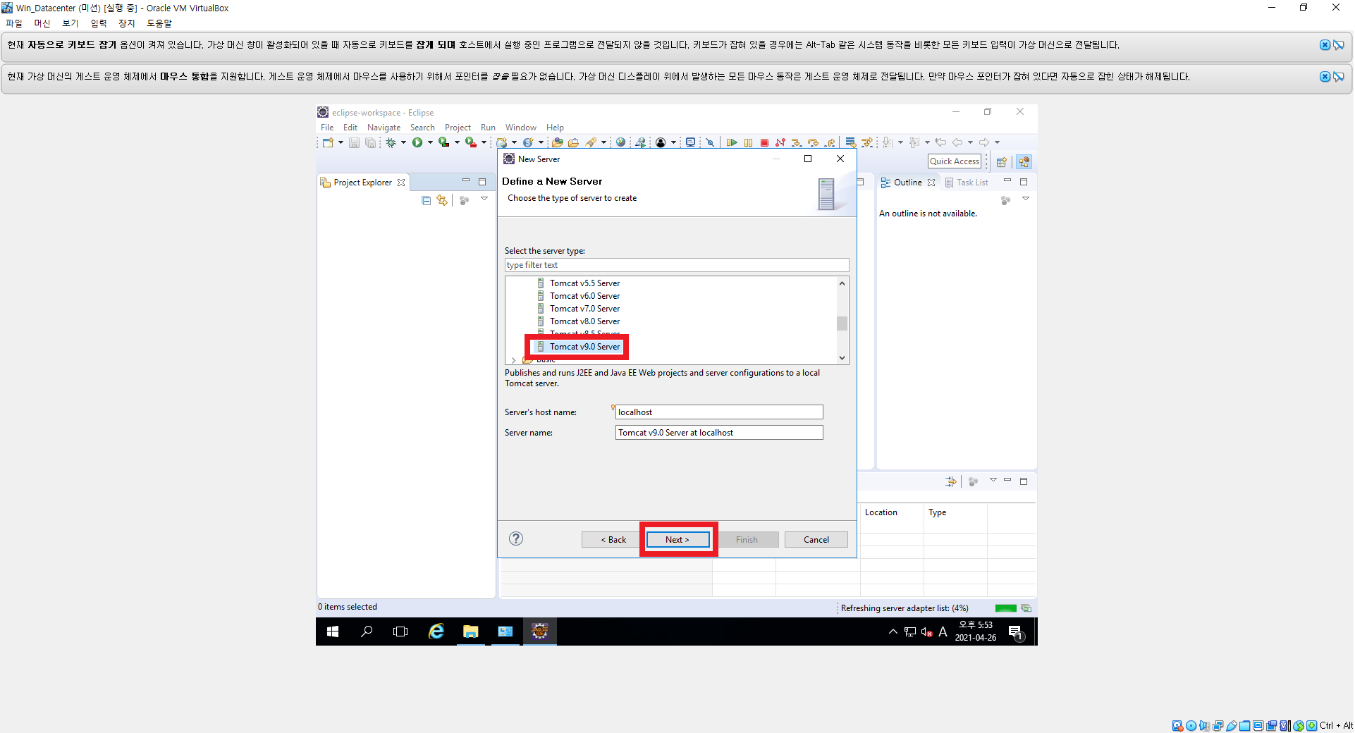Image resolution: width=1355 pixels, height=733 pixels.
Task: Click the Search flashlight icon
Action: 591,142
